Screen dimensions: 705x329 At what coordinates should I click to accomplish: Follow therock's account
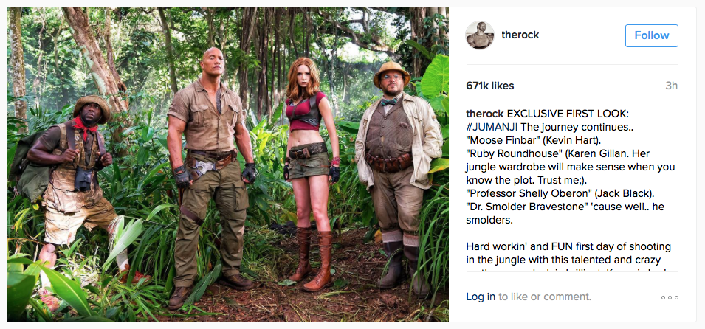(652, 35)
